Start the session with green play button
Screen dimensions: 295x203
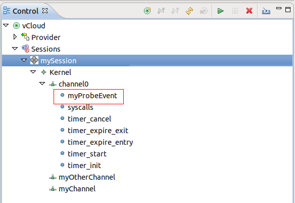220,11
